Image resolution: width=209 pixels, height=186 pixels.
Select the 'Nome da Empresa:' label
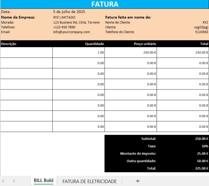point(18,17)
